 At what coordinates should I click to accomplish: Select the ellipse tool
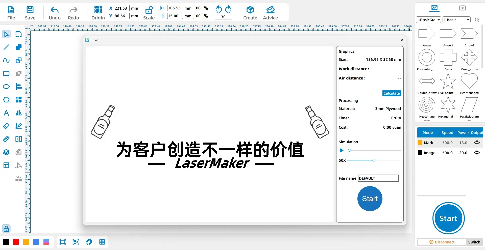point(6,87)
